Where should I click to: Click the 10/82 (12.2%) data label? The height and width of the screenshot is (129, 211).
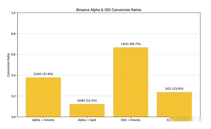coord(87,101)
